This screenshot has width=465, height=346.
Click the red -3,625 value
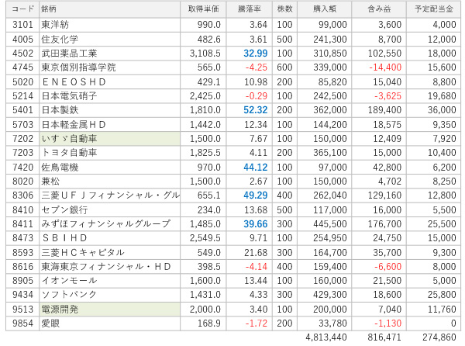point(387,96)
